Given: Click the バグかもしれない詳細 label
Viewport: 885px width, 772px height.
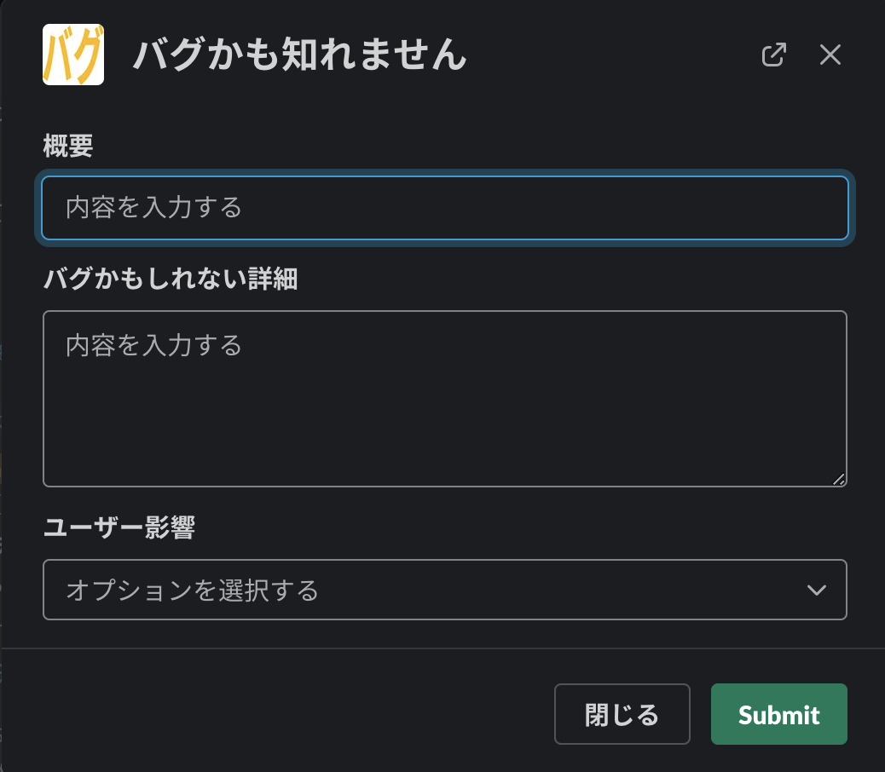Looking at the screenshot, I should 169,279.
